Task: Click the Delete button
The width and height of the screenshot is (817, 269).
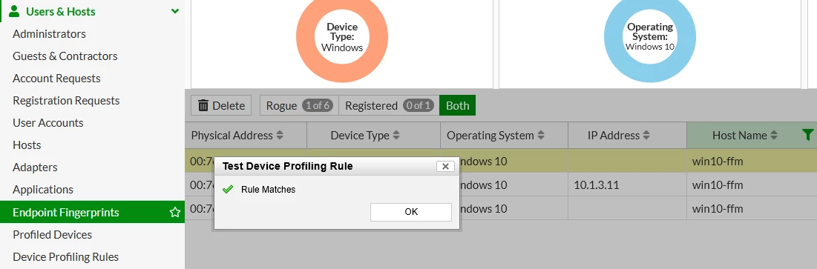Action: [221, 106]
